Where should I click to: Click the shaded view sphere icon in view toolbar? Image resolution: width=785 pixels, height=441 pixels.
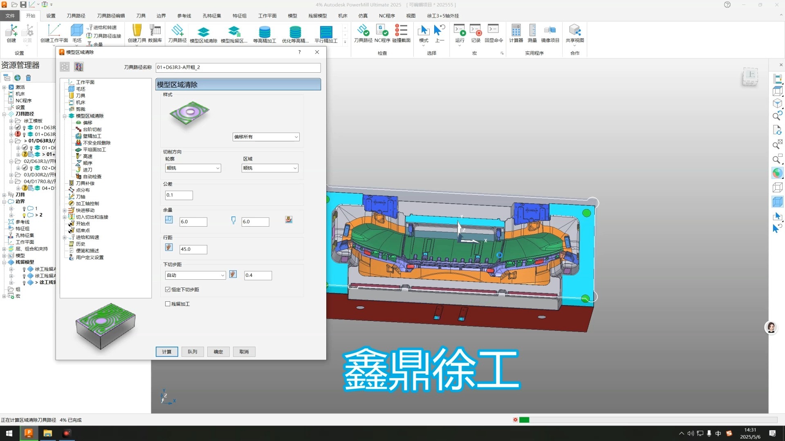[x=777, y=173]
